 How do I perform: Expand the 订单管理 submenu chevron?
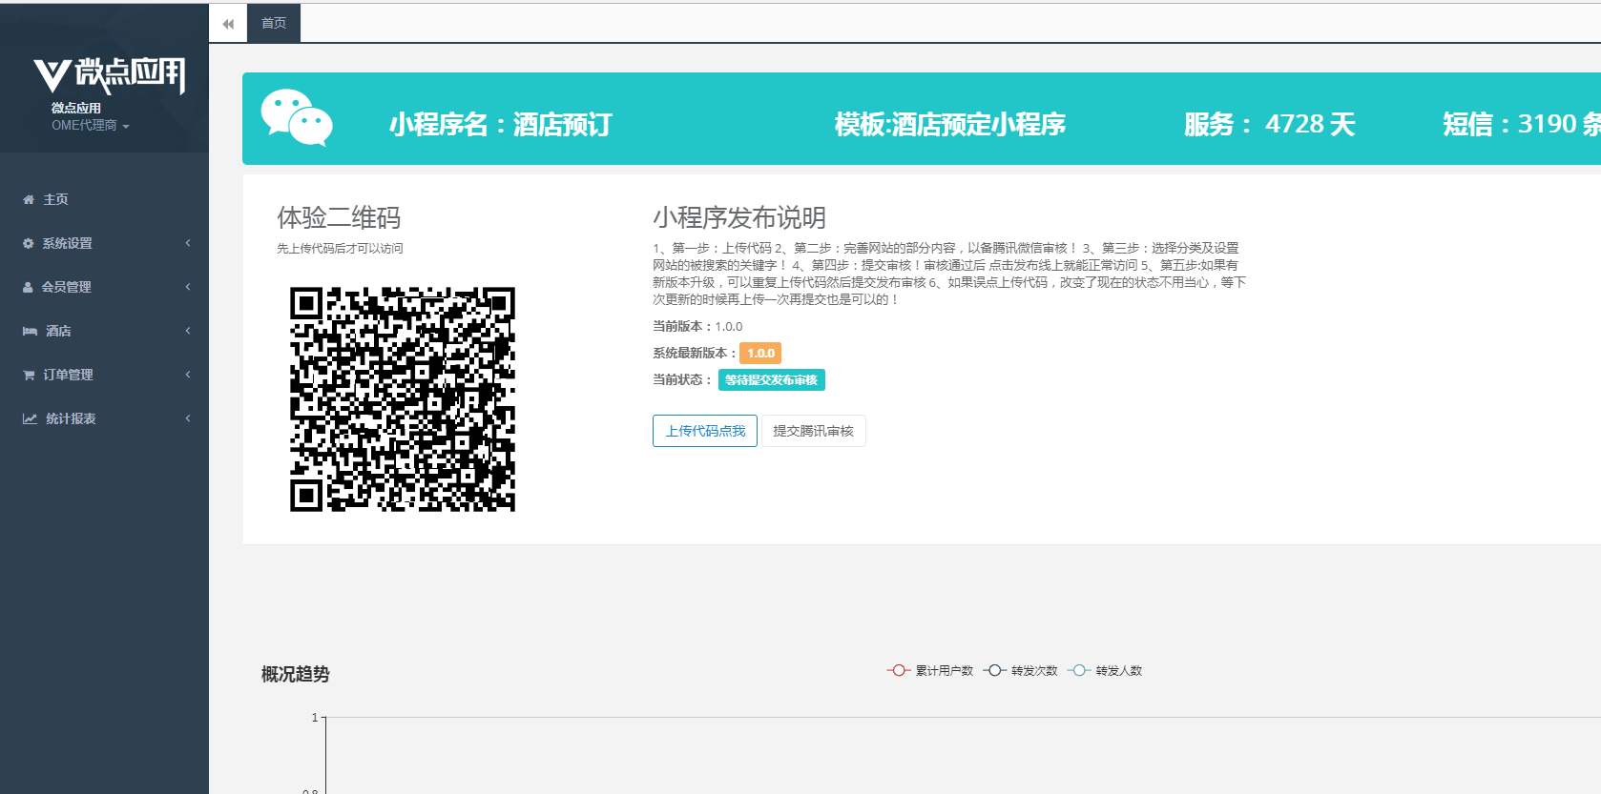click(x=188, y=375)
